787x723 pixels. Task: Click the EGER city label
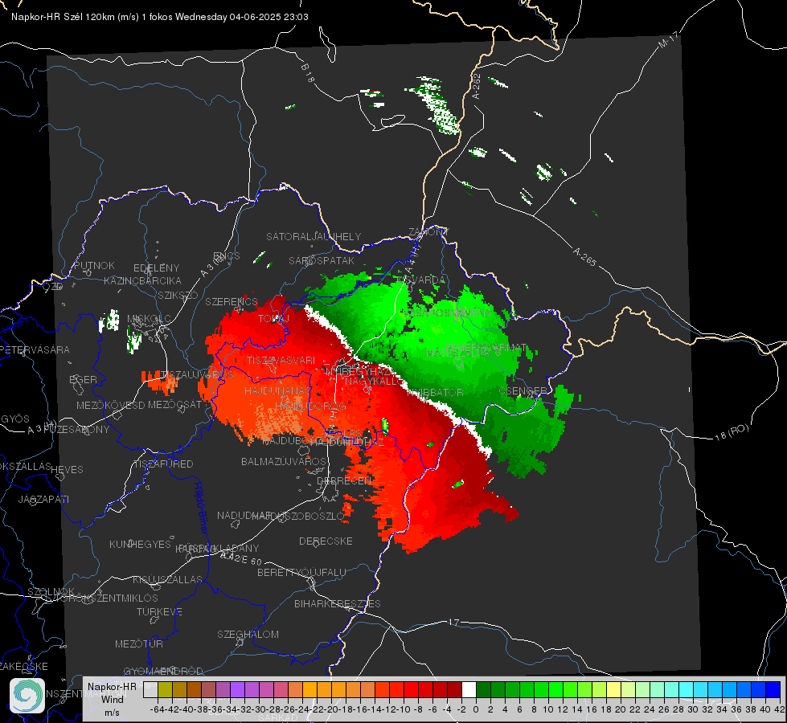pos(83,379)
